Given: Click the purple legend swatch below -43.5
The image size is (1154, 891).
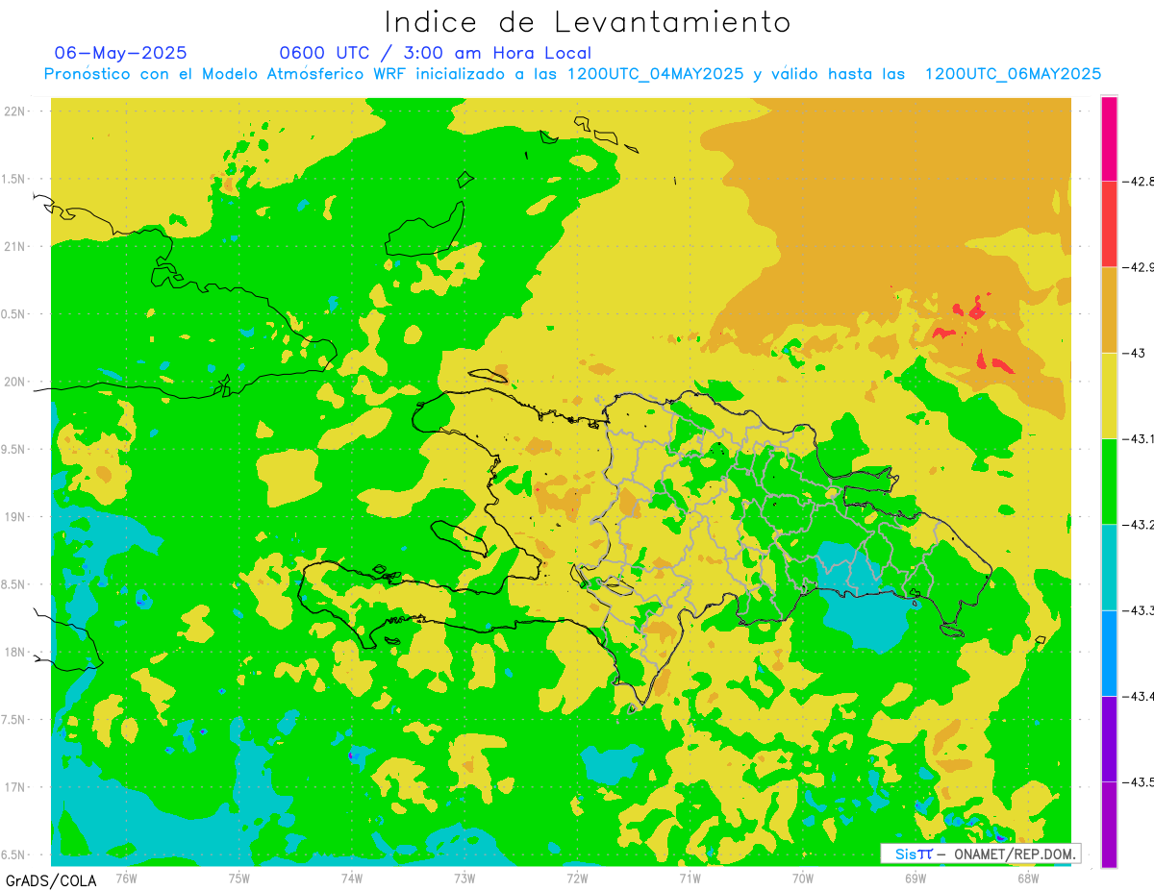Looking at the screenshot, I should pos(1109,825).
